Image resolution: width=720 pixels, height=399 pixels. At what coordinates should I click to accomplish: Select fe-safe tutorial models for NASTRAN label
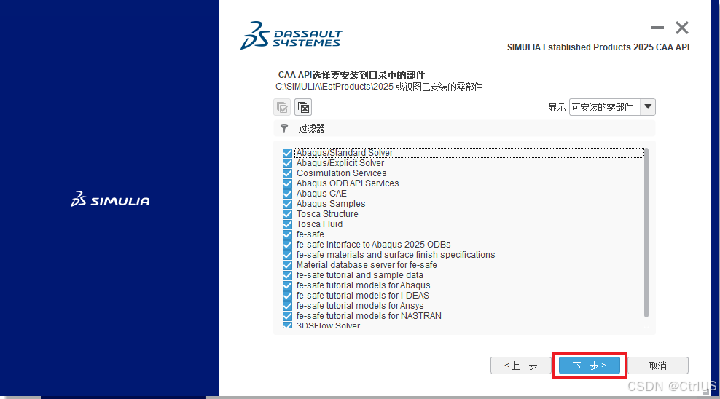(369, 316)
